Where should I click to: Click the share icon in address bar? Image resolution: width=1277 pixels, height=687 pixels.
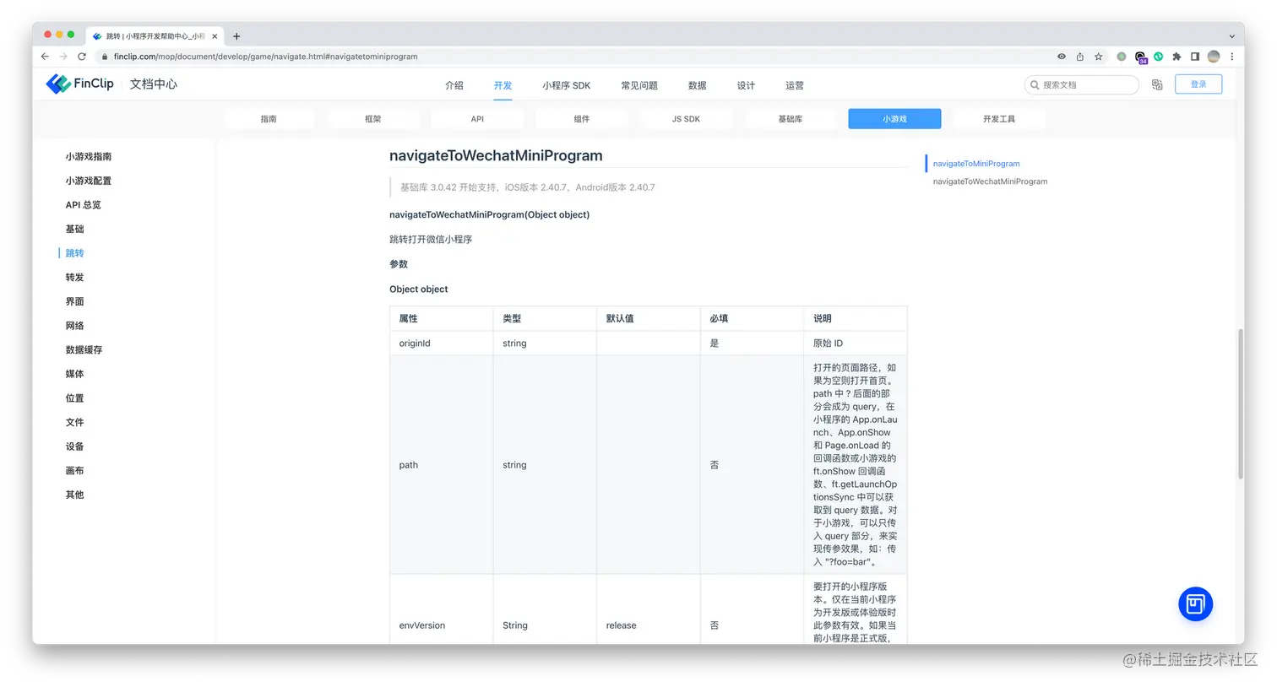pyautogui.click(x=1080, y=57)
